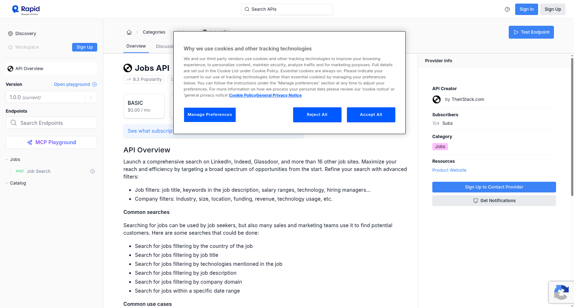Click the TheirStack creator avatar
The height and width of the screenshot is (308, 574).
(437, 99)
